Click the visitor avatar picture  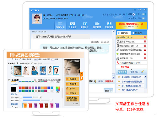pos(37,19)
